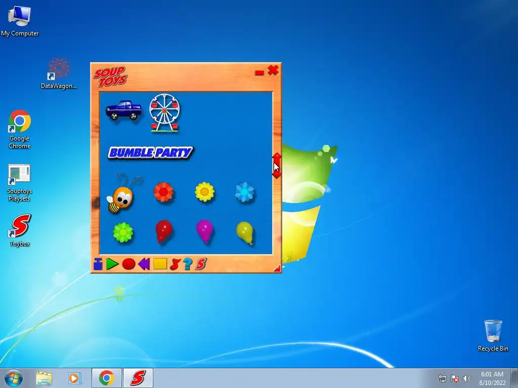Click the taskbar clock showing 6:01 AM
518x388 pixels.
(x=492, y=378)
